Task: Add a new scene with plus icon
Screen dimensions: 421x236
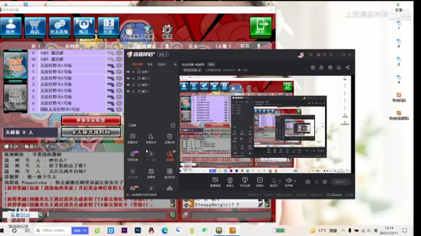Action: pyautogui.click(x=175, y=65)
